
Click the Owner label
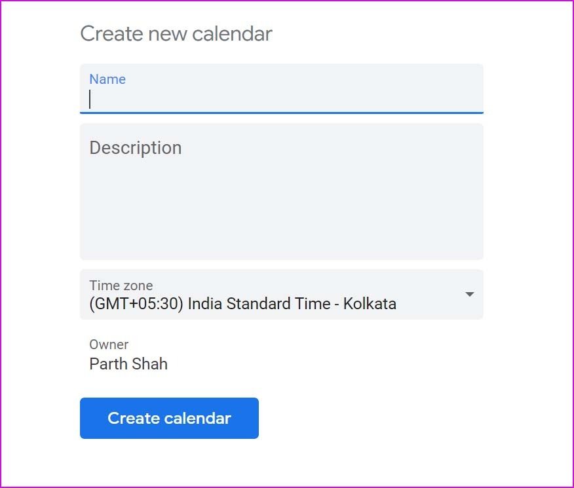(109, 345)
